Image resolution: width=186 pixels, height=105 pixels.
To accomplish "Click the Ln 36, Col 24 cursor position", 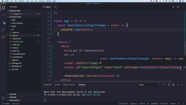I will pos(124,104).
